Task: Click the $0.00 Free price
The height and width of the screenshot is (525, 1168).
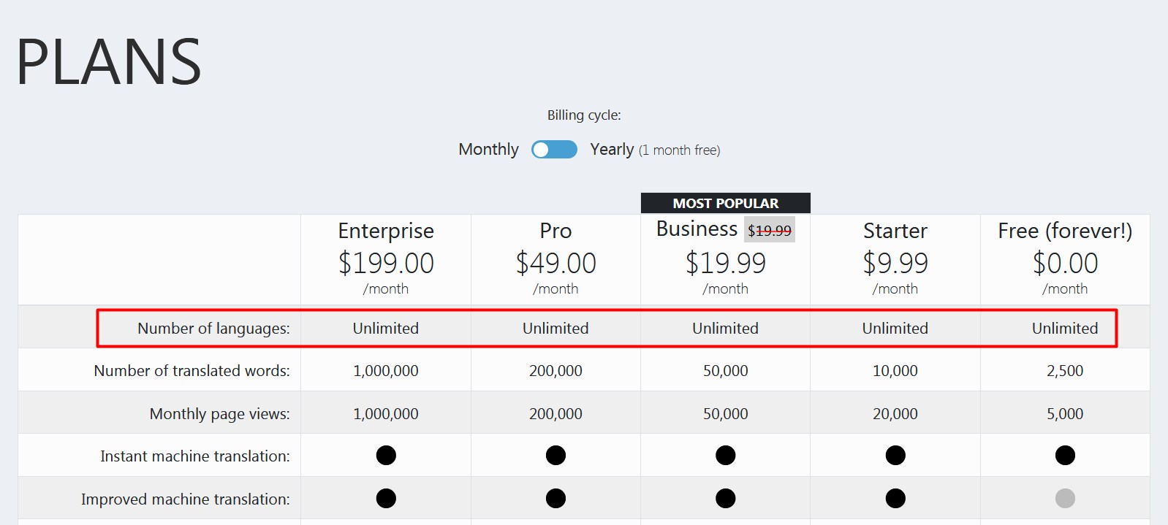Action: (x=1065, y=263)
